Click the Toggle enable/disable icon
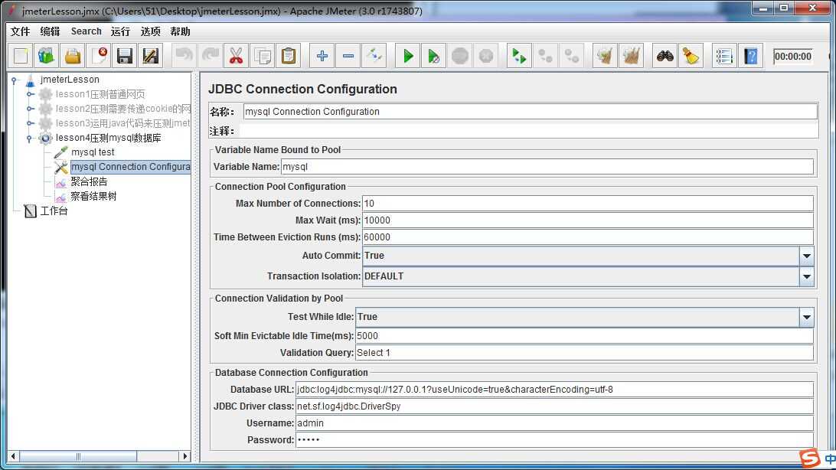836x470 pixels. pyautogui.click(x=374, y=56)
